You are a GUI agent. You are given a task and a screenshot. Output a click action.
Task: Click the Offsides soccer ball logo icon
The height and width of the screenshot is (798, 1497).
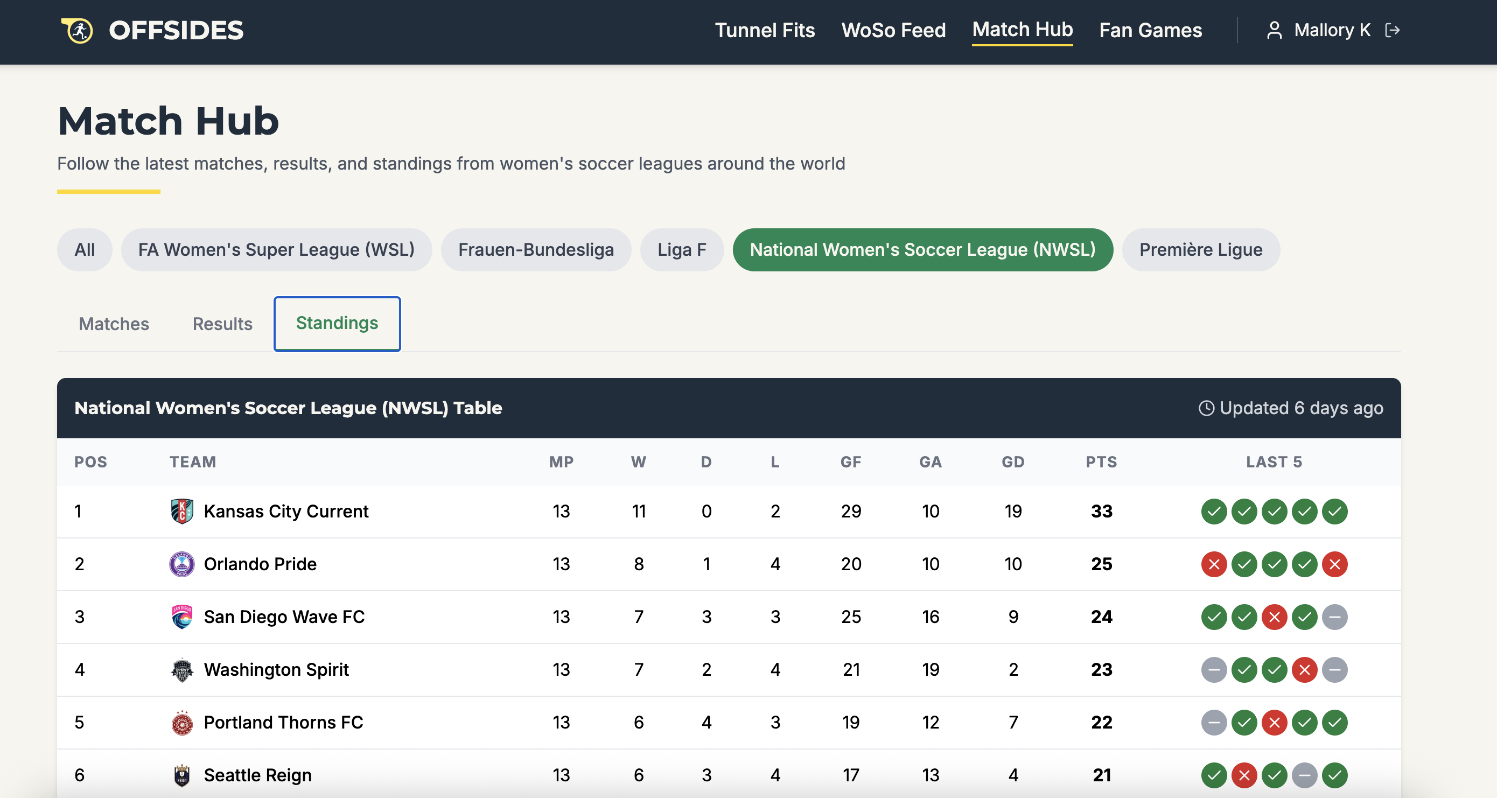click(78, 30)
